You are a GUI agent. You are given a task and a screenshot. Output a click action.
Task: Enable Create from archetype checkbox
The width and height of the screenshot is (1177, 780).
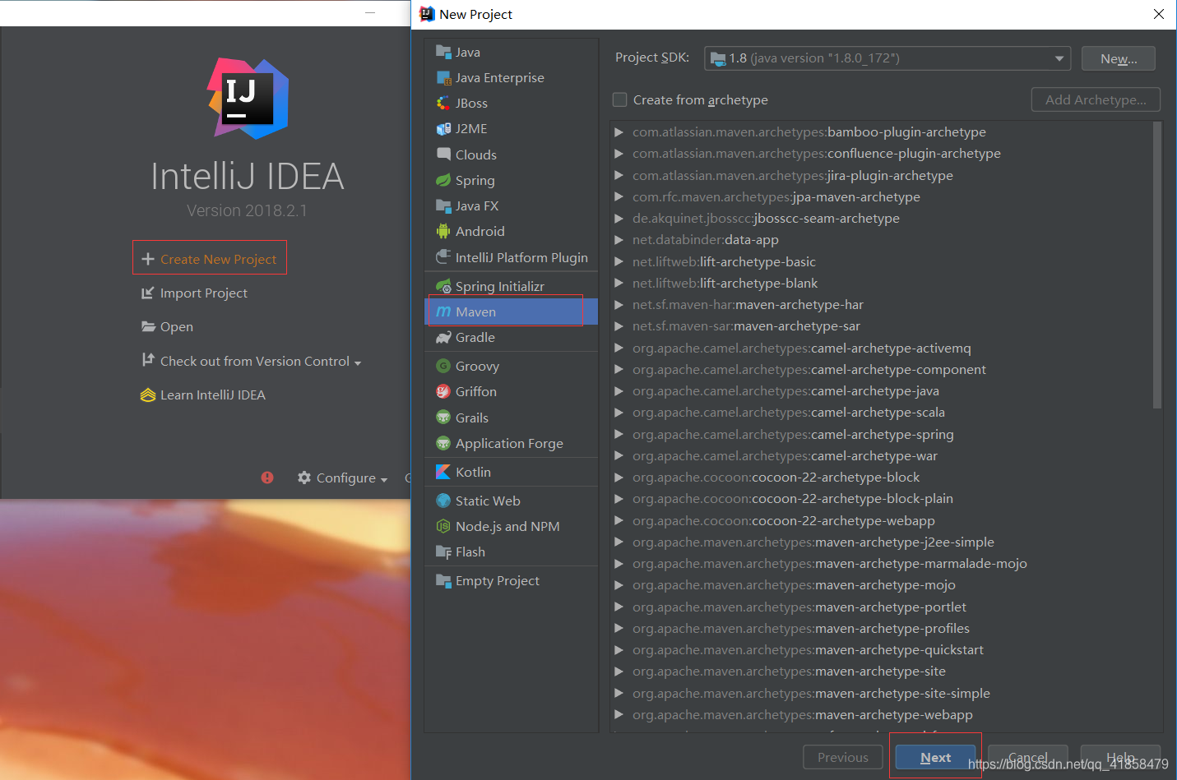[620, 99]
